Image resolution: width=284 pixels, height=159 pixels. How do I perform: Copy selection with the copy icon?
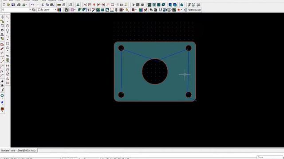(x=47, y=5)
